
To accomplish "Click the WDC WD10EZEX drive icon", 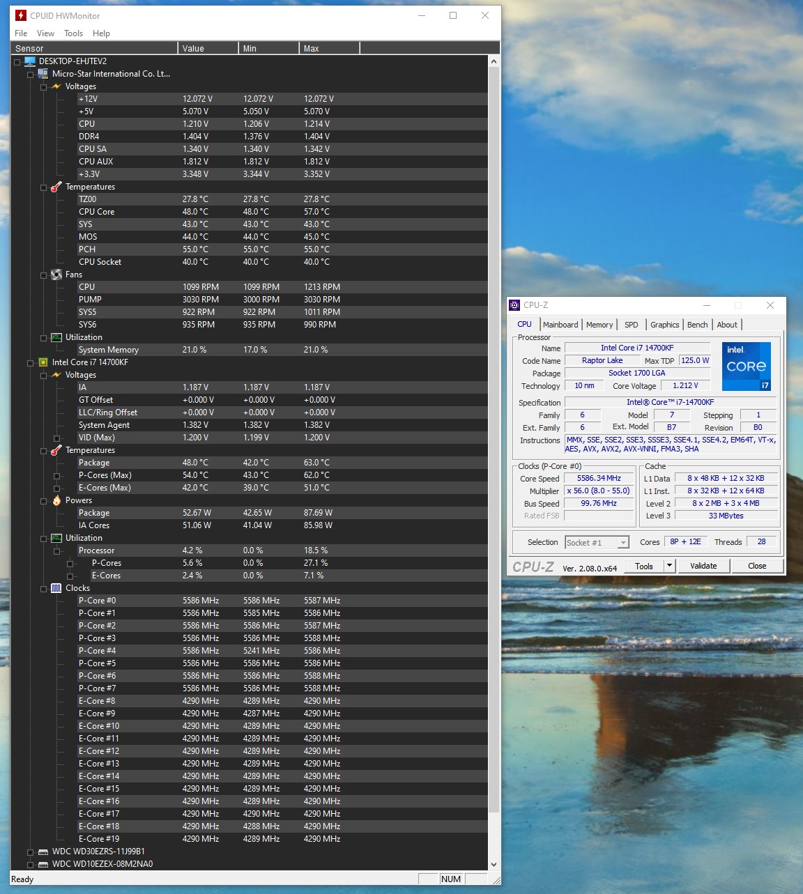I will [x=43, y=864].
